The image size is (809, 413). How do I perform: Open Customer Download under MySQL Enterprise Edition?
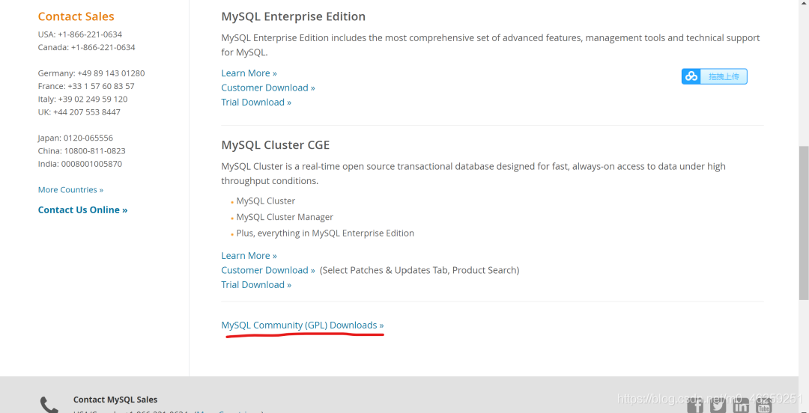tap(268, 88)
